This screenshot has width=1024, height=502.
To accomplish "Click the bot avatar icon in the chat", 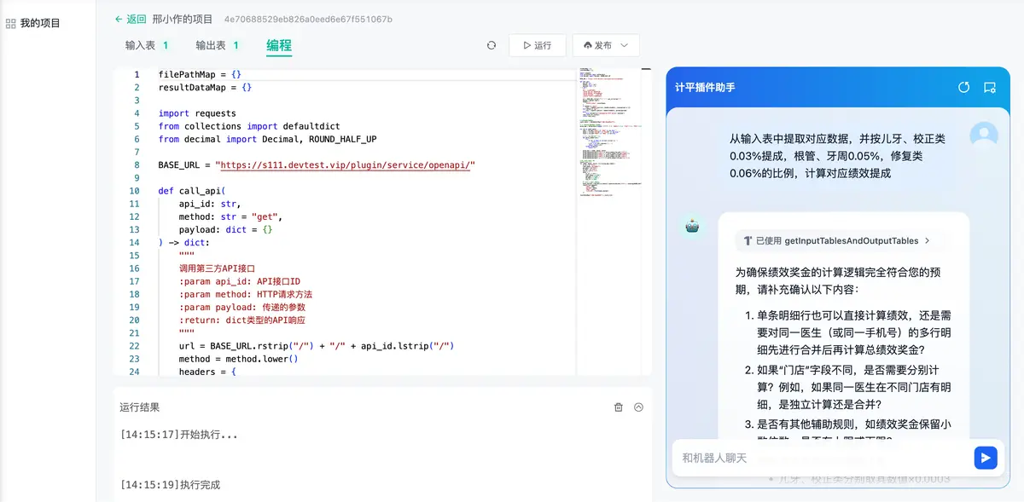I will [x=692, y=226].
